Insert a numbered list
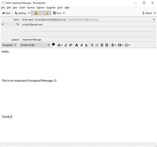 (97, 45)
